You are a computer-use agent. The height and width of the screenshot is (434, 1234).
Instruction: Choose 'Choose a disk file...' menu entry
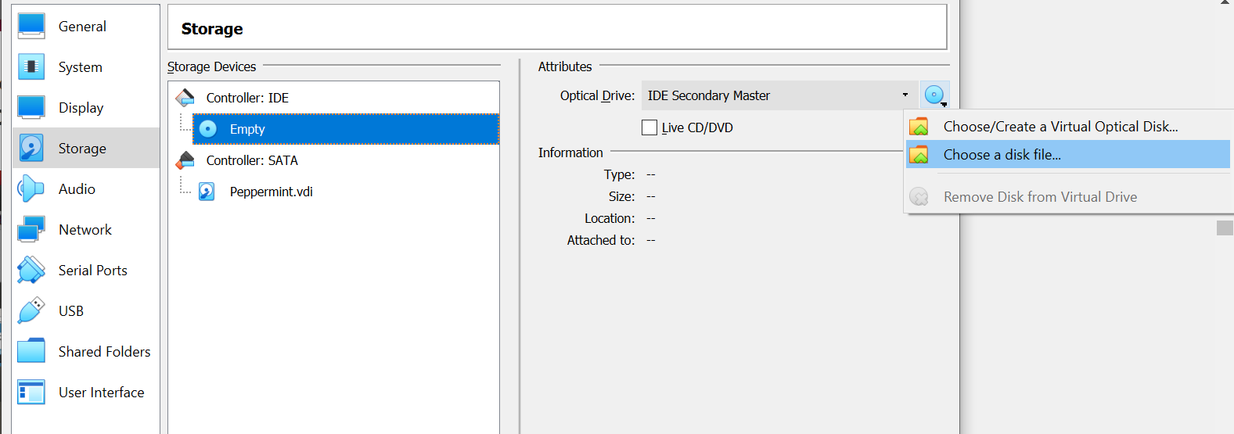coord(1002,155)
